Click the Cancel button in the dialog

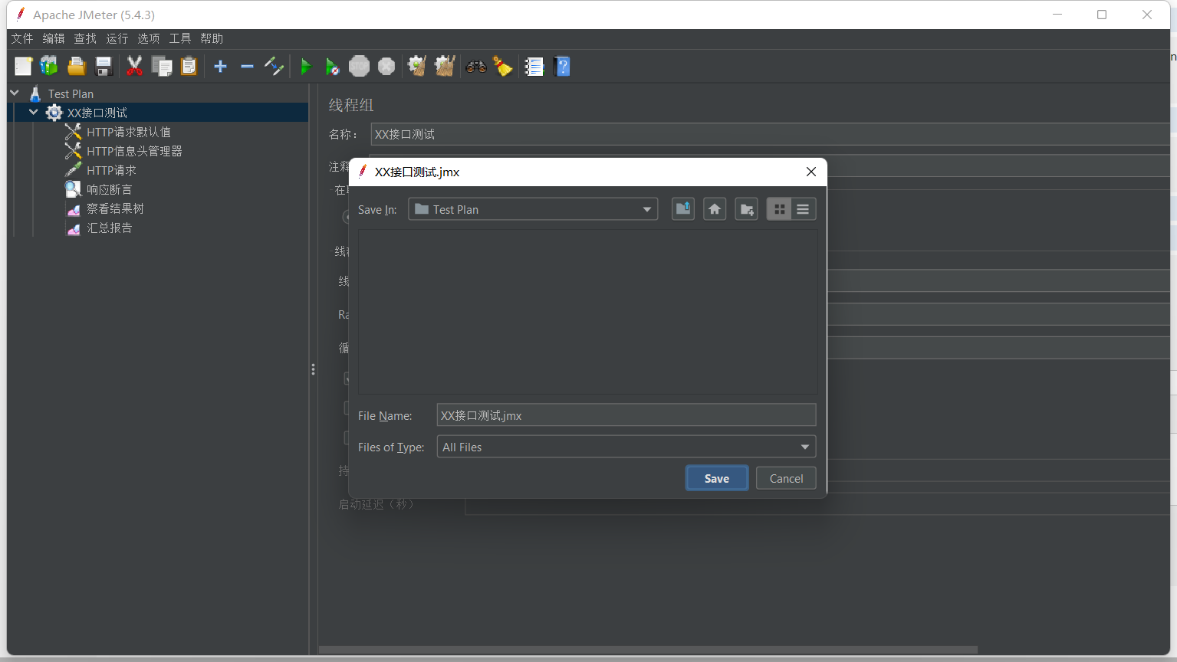pyautogui.click(x=786, y=478)
